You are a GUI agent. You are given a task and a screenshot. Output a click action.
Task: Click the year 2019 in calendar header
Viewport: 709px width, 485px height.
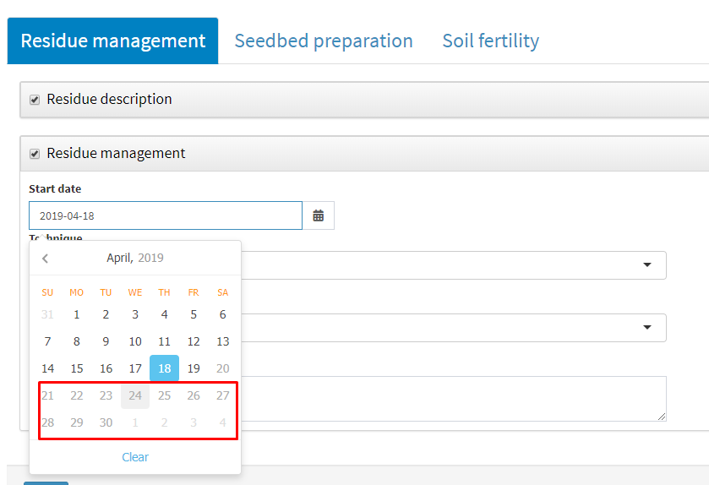(150, 258)
